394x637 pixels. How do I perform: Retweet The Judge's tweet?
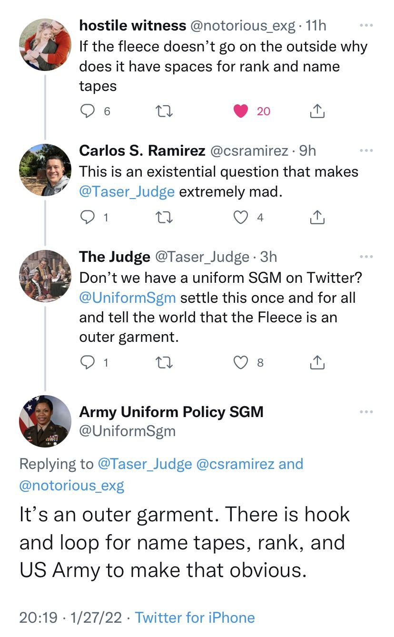coord(164,362)
